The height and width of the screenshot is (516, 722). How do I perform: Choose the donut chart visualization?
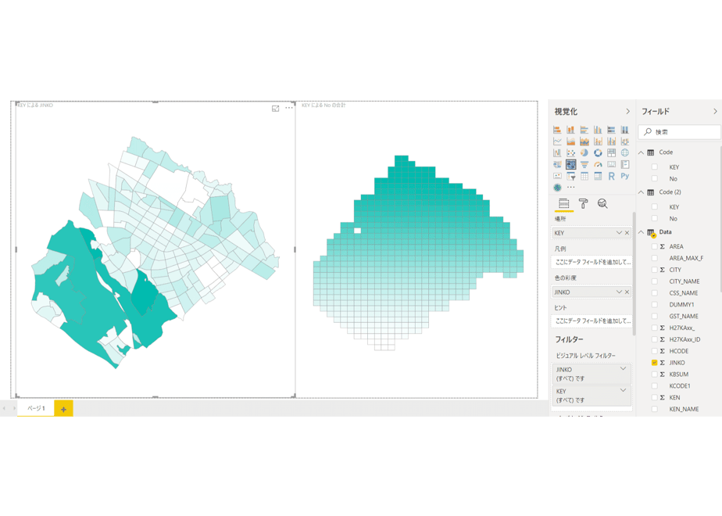coord(598,153)
